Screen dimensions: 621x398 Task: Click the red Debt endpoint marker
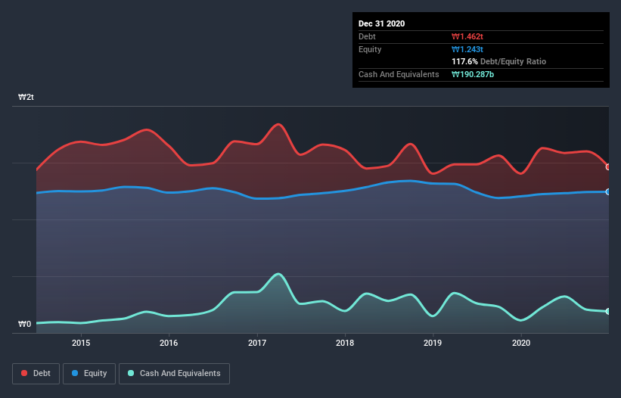point(608,167)
